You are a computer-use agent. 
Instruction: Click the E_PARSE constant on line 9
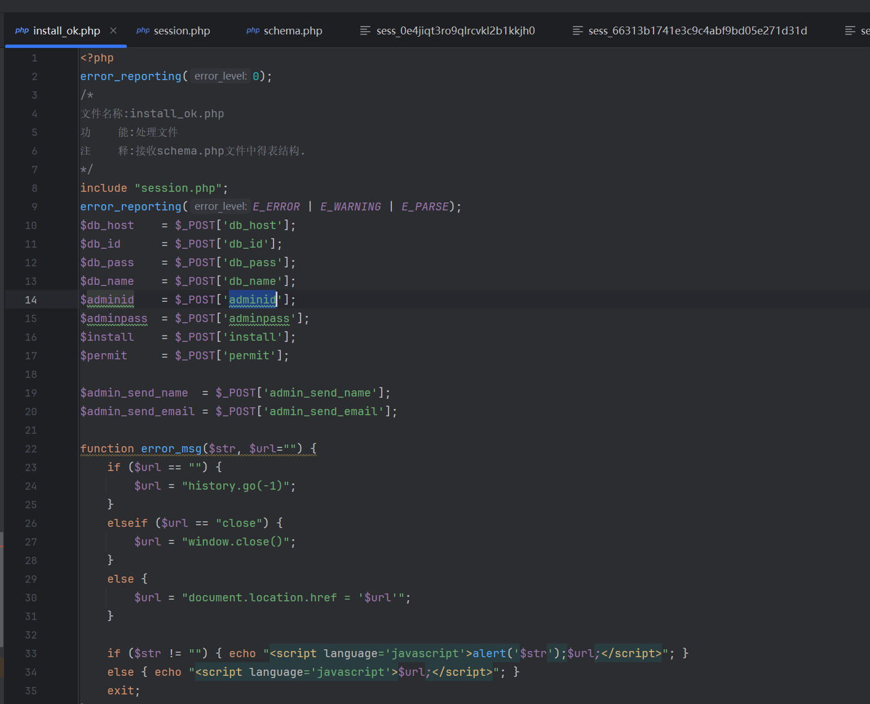click(425, 206)
